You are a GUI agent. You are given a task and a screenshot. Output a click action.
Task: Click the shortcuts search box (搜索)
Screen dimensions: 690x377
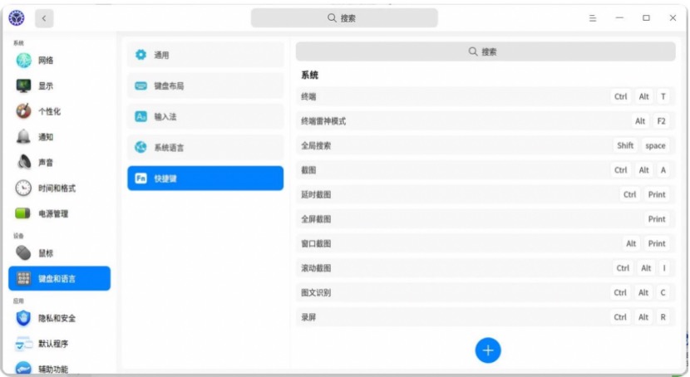(x=484, y=51)
